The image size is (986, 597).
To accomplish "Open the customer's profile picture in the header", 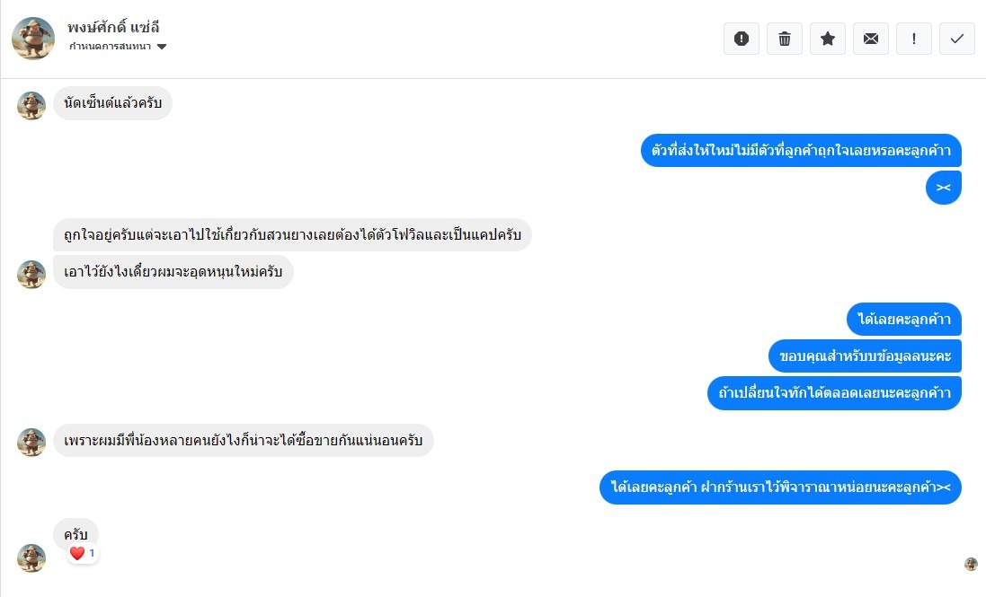I will [33, 39].
